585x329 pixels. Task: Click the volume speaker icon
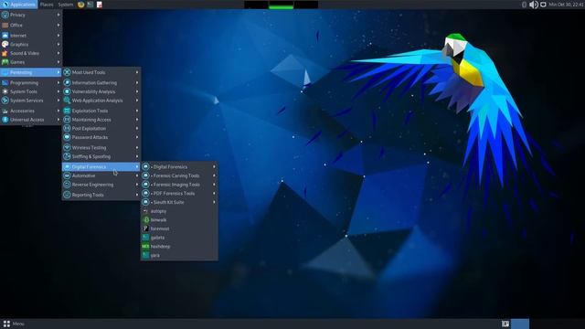point(534,5)
